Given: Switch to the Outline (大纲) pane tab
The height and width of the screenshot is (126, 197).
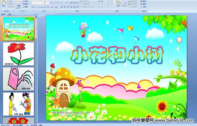Looking at the screenshot, I should pos(10,14).
